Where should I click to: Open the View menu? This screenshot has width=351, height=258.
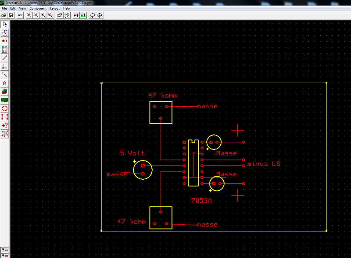(x=22, y=8)
